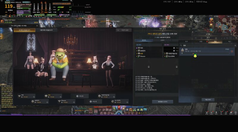Click the search magnifier in block list

pos(181,45)
